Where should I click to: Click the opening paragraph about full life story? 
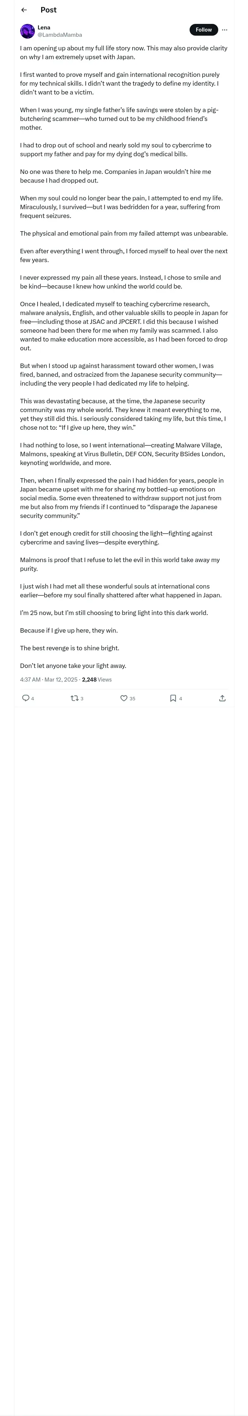point(124,52)
